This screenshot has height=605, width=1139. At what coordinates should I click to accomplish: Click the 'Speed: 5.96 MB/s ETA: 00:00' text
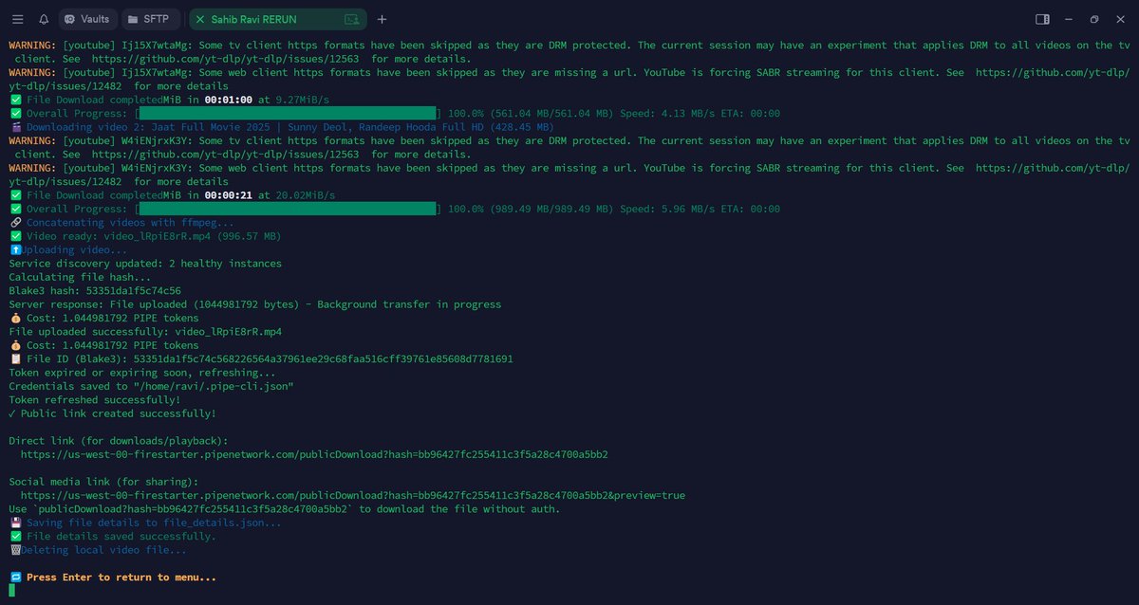click(701, 209)
